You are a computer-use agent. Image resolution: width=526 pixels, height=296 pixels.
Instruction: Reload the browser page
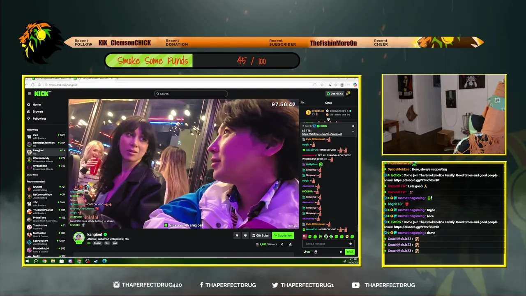click(33, 85)
